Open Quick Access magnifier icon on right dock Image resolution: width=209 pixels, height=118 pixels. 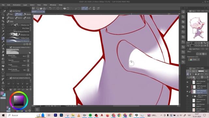(x=183, y=12)
